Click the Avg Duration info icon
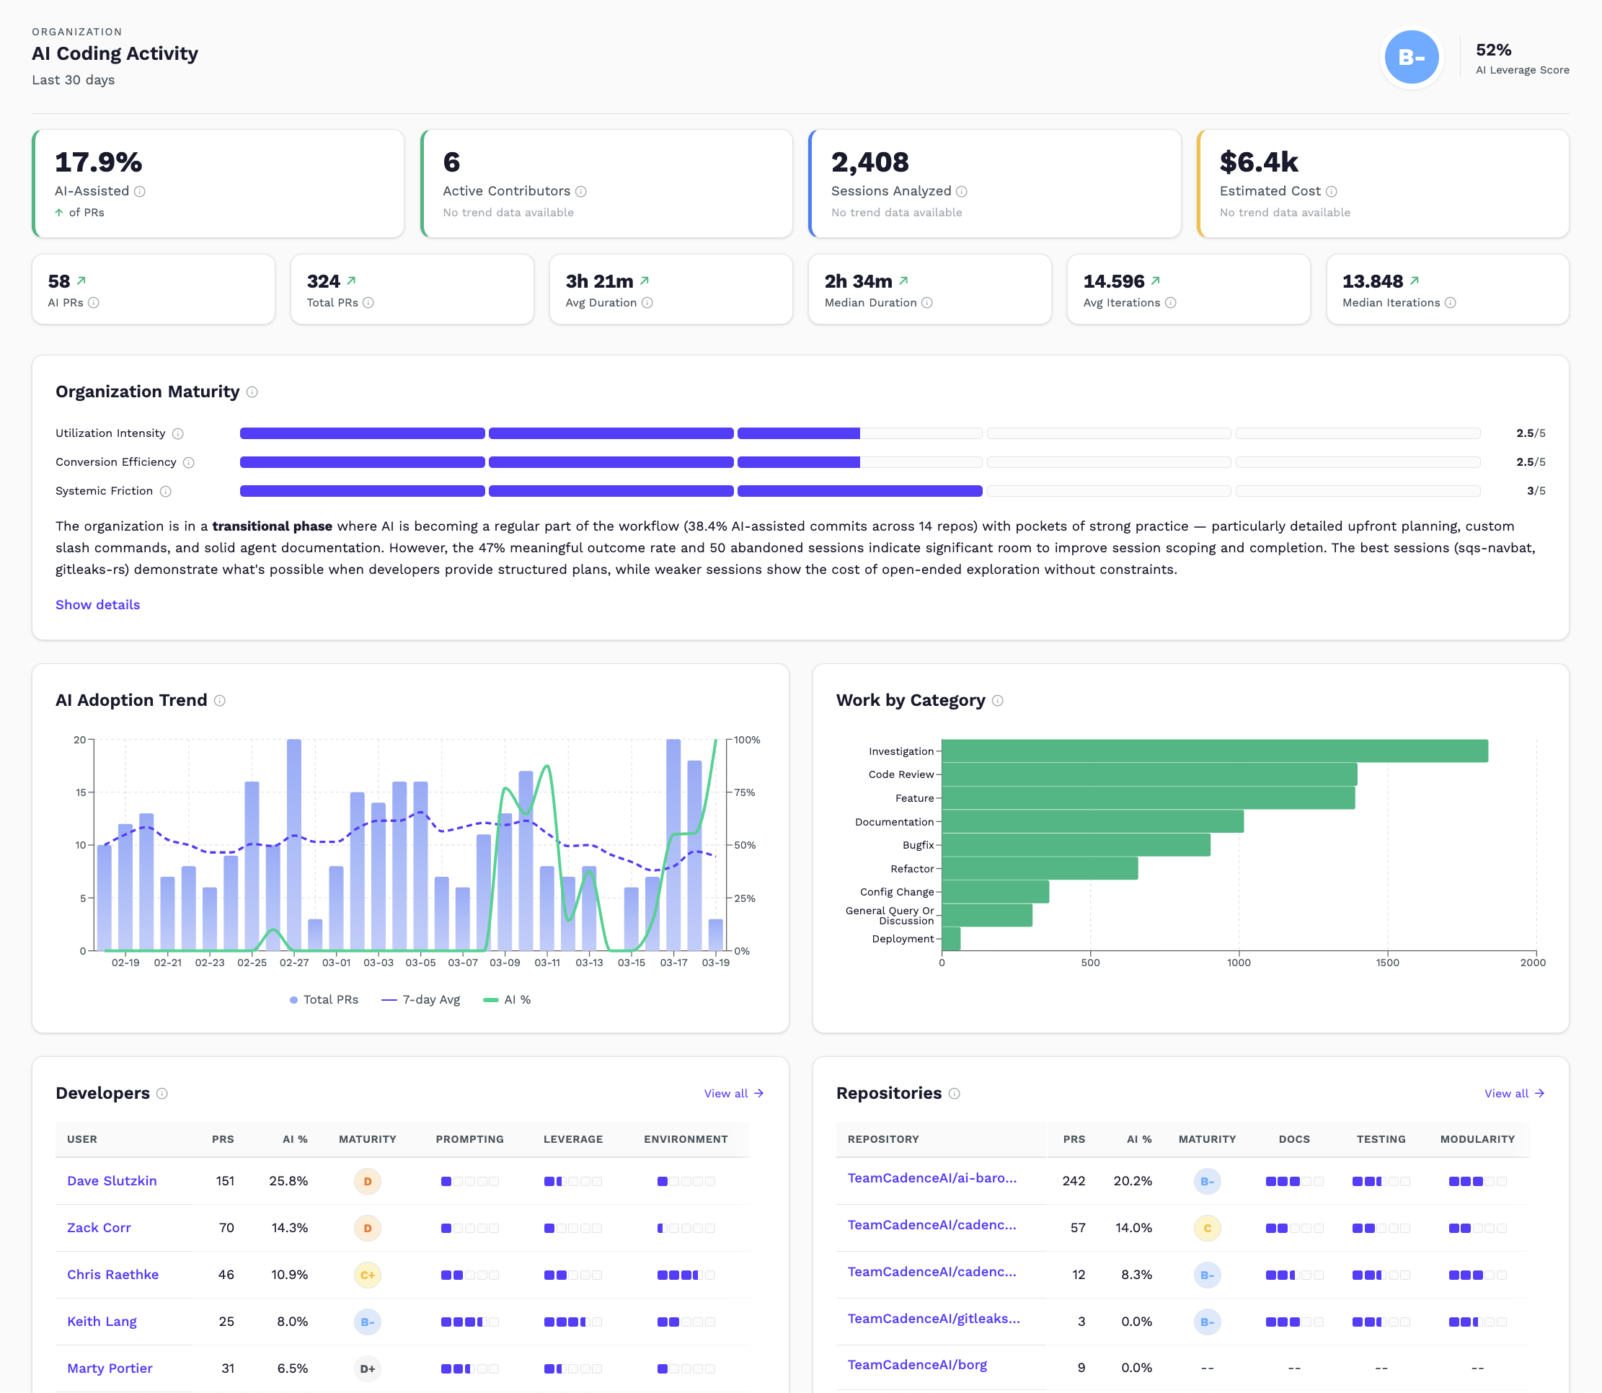 [647, 302]
